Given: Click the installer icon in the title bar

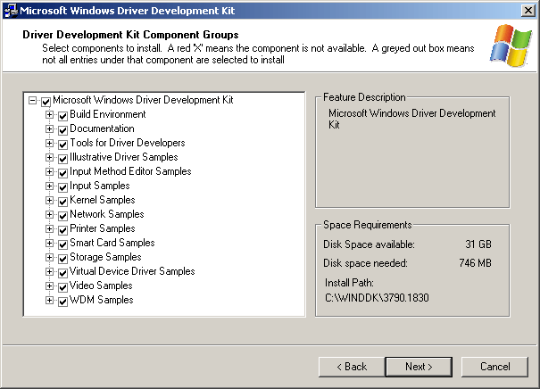Looking at the screenshot, I should tap(10, 11).
